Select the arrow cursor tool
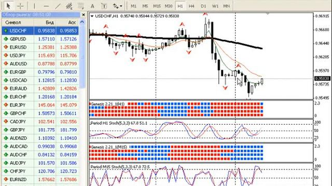 pos(8,6)
